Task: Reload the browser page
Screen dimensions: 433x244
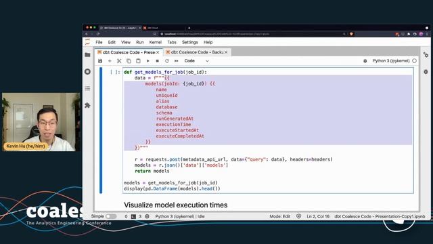Action: pos(97,34)
